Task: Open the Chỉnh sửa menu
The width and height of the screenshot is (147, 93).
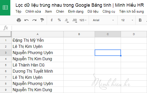Action: (x=33, y=12)
